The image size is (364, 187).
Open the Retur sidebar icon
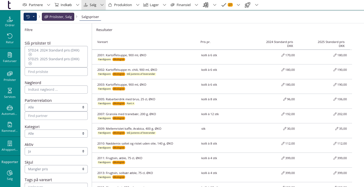10,38
